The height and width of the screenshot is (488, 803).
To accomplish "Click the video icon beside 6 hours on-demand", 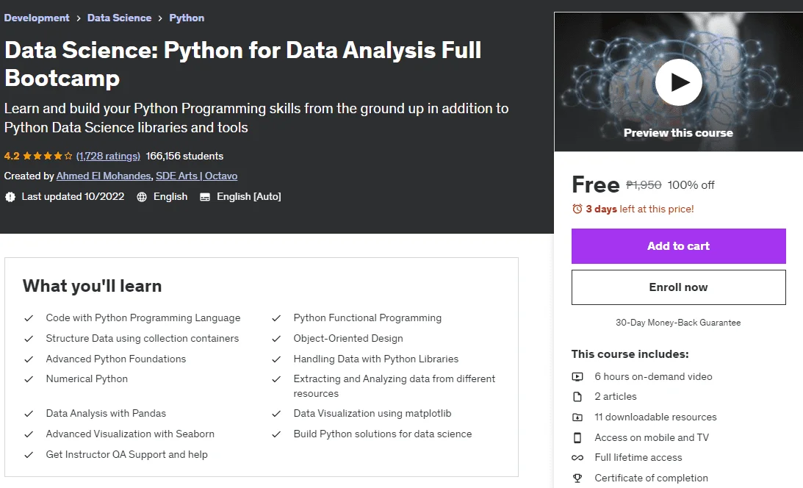I will tap(577, 377).
